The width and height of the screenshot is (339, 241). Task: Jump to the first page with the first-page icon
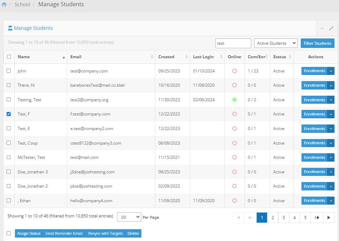(239, 217)
